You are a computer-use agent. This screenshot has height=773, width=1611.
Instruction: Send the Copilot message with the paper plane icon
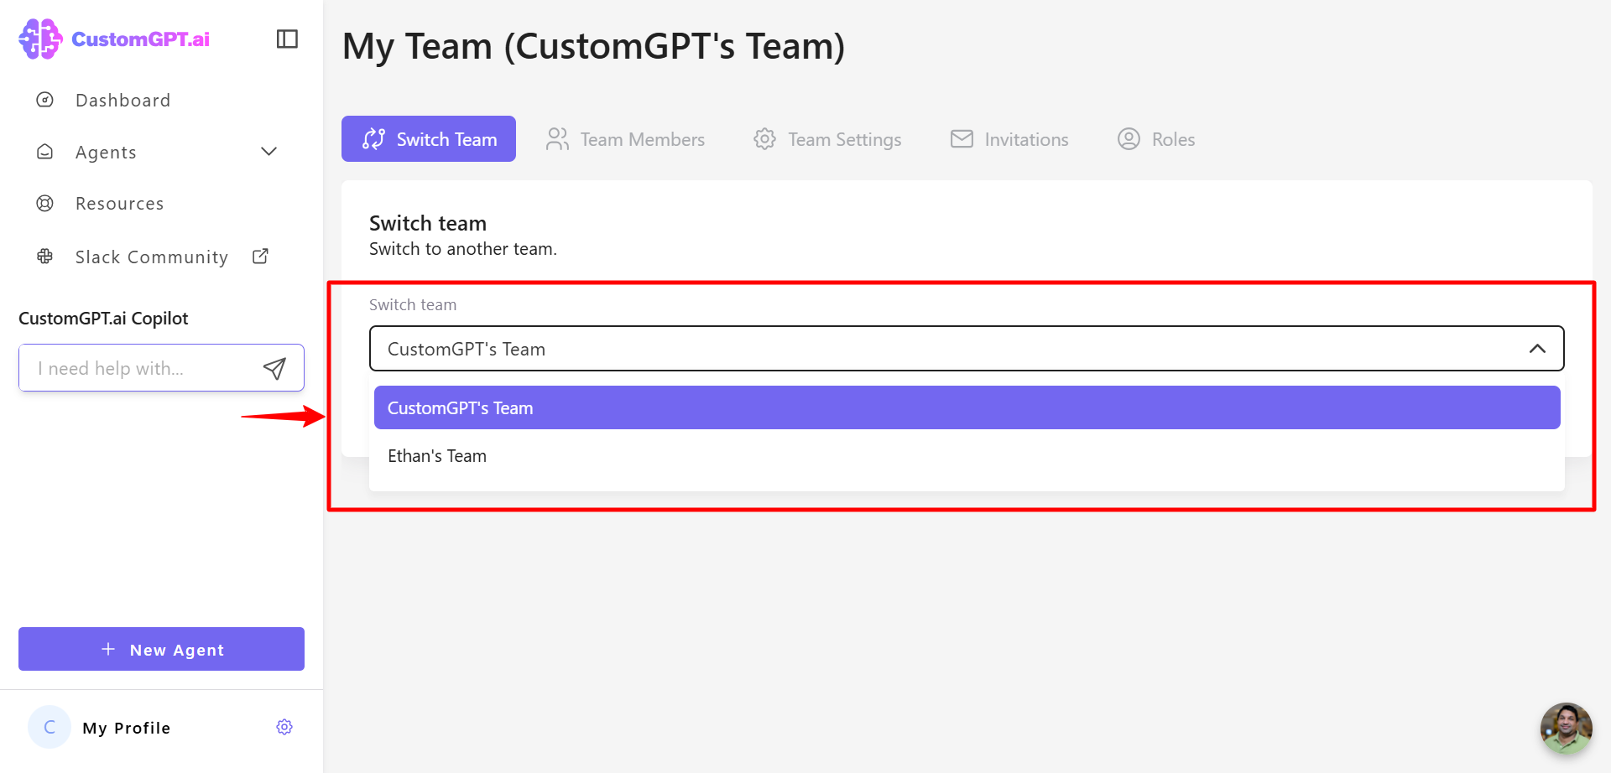tap(274, 368)
